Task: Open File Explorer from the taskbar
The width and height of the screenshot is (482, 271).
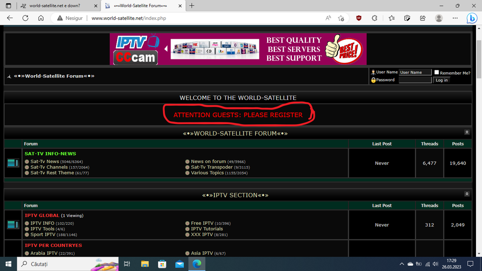Action: [x=145, y=264]
